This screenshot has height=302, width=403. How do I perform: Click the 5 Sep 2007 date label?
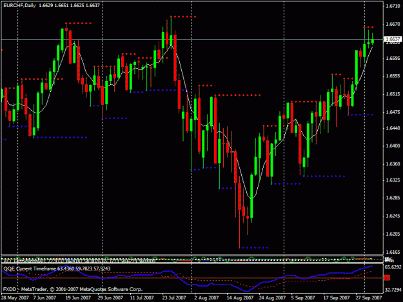303,298
